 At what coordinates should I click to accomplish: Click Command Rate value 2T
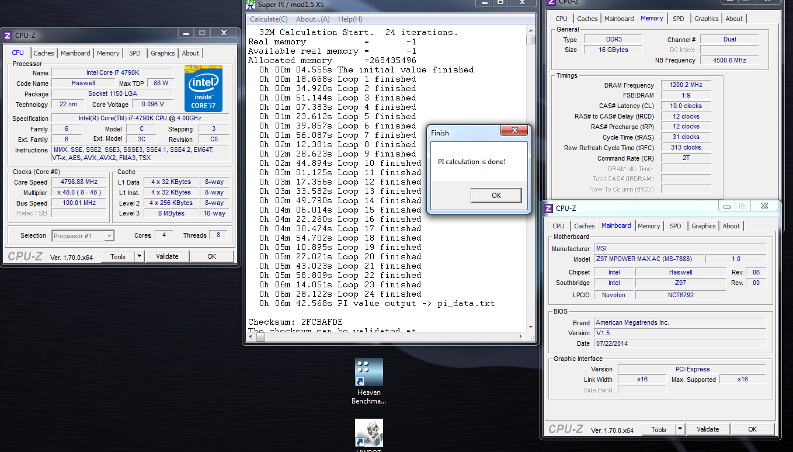point(686,158)
